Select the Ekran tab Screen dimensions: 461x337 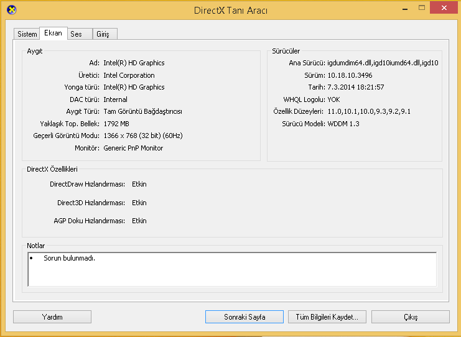click(54, 33)
